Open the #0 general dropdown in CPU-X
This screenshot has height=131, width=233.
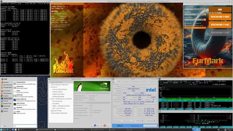click(x=119, y=121)
